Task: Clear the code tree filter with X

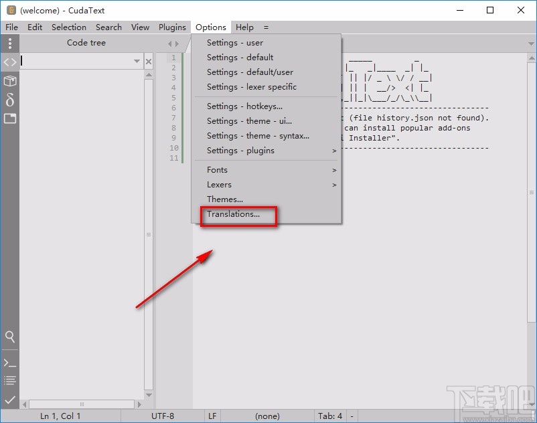Action: [149, 62]
